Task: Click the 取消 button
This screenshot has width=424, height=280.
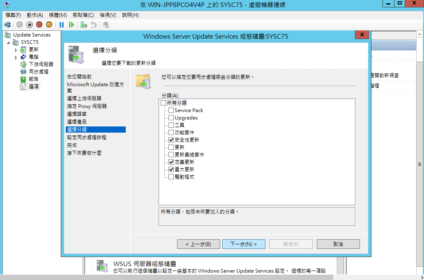Action: coord(338,244)
